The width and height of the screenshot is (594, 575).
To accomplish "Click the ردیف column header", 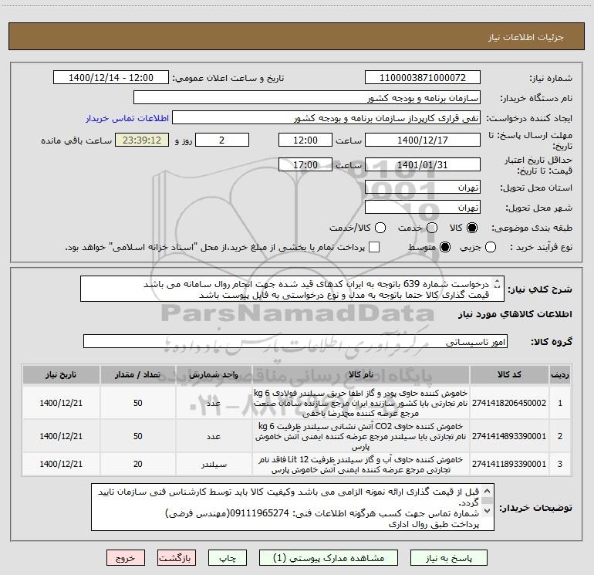I will tap(560, 375).
